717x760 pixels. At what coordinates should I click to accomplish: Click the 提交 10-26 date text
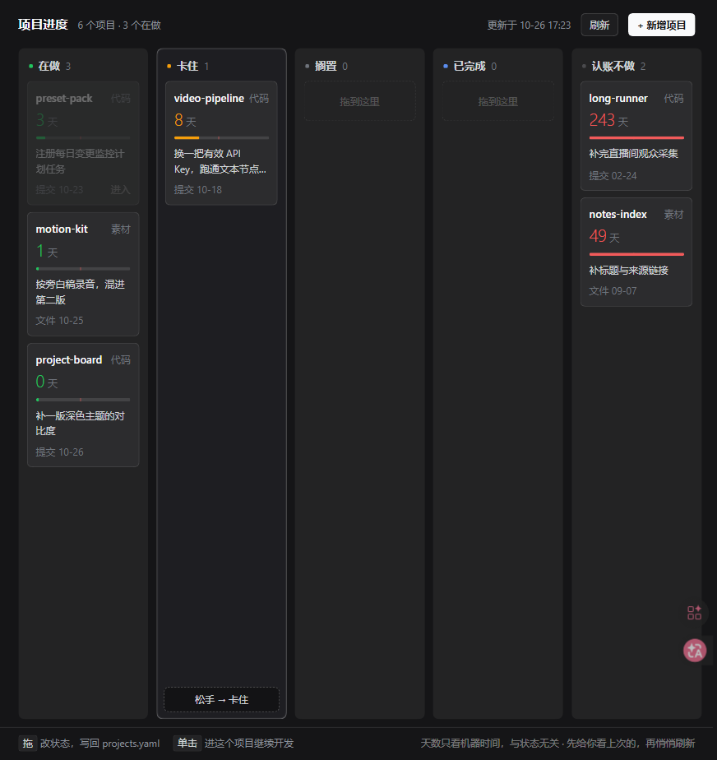point(59,452)
